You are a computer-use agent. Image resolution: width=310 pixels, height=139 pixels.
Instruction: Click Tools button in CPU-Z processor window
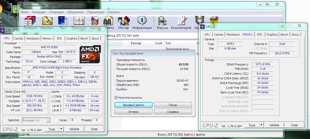52,129
